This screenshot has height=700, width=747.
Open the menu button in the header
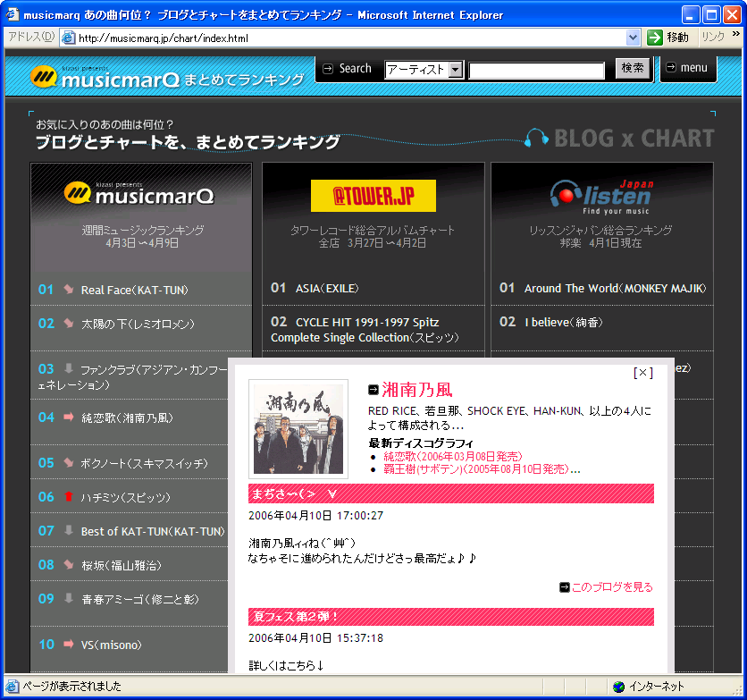(x=687, y=68)
